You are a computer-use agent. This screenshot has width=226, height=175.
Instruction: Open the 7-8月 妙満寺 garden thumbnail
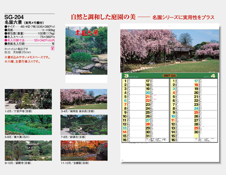[x=84, y=125]
